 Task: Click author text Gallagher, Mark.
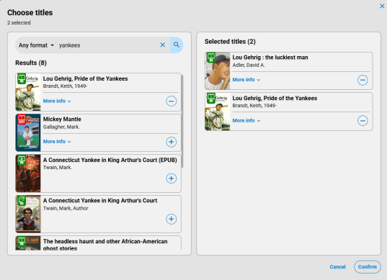61,127
